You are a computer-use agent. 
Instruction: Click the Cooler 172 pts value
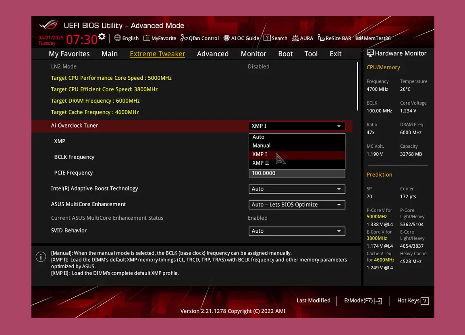click(x=408, y=196)
